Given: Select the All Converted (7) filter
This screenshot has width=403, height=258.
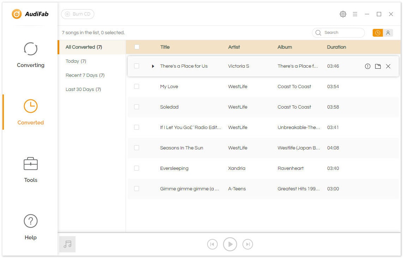Looking at the screenshot, I should click(92, 47).
